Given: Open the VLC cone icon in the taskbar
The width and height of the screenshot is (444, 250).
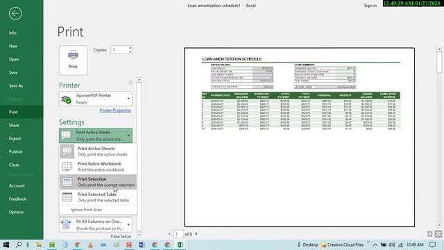Looking at the screenshot, I should click(x=90, y=244).
